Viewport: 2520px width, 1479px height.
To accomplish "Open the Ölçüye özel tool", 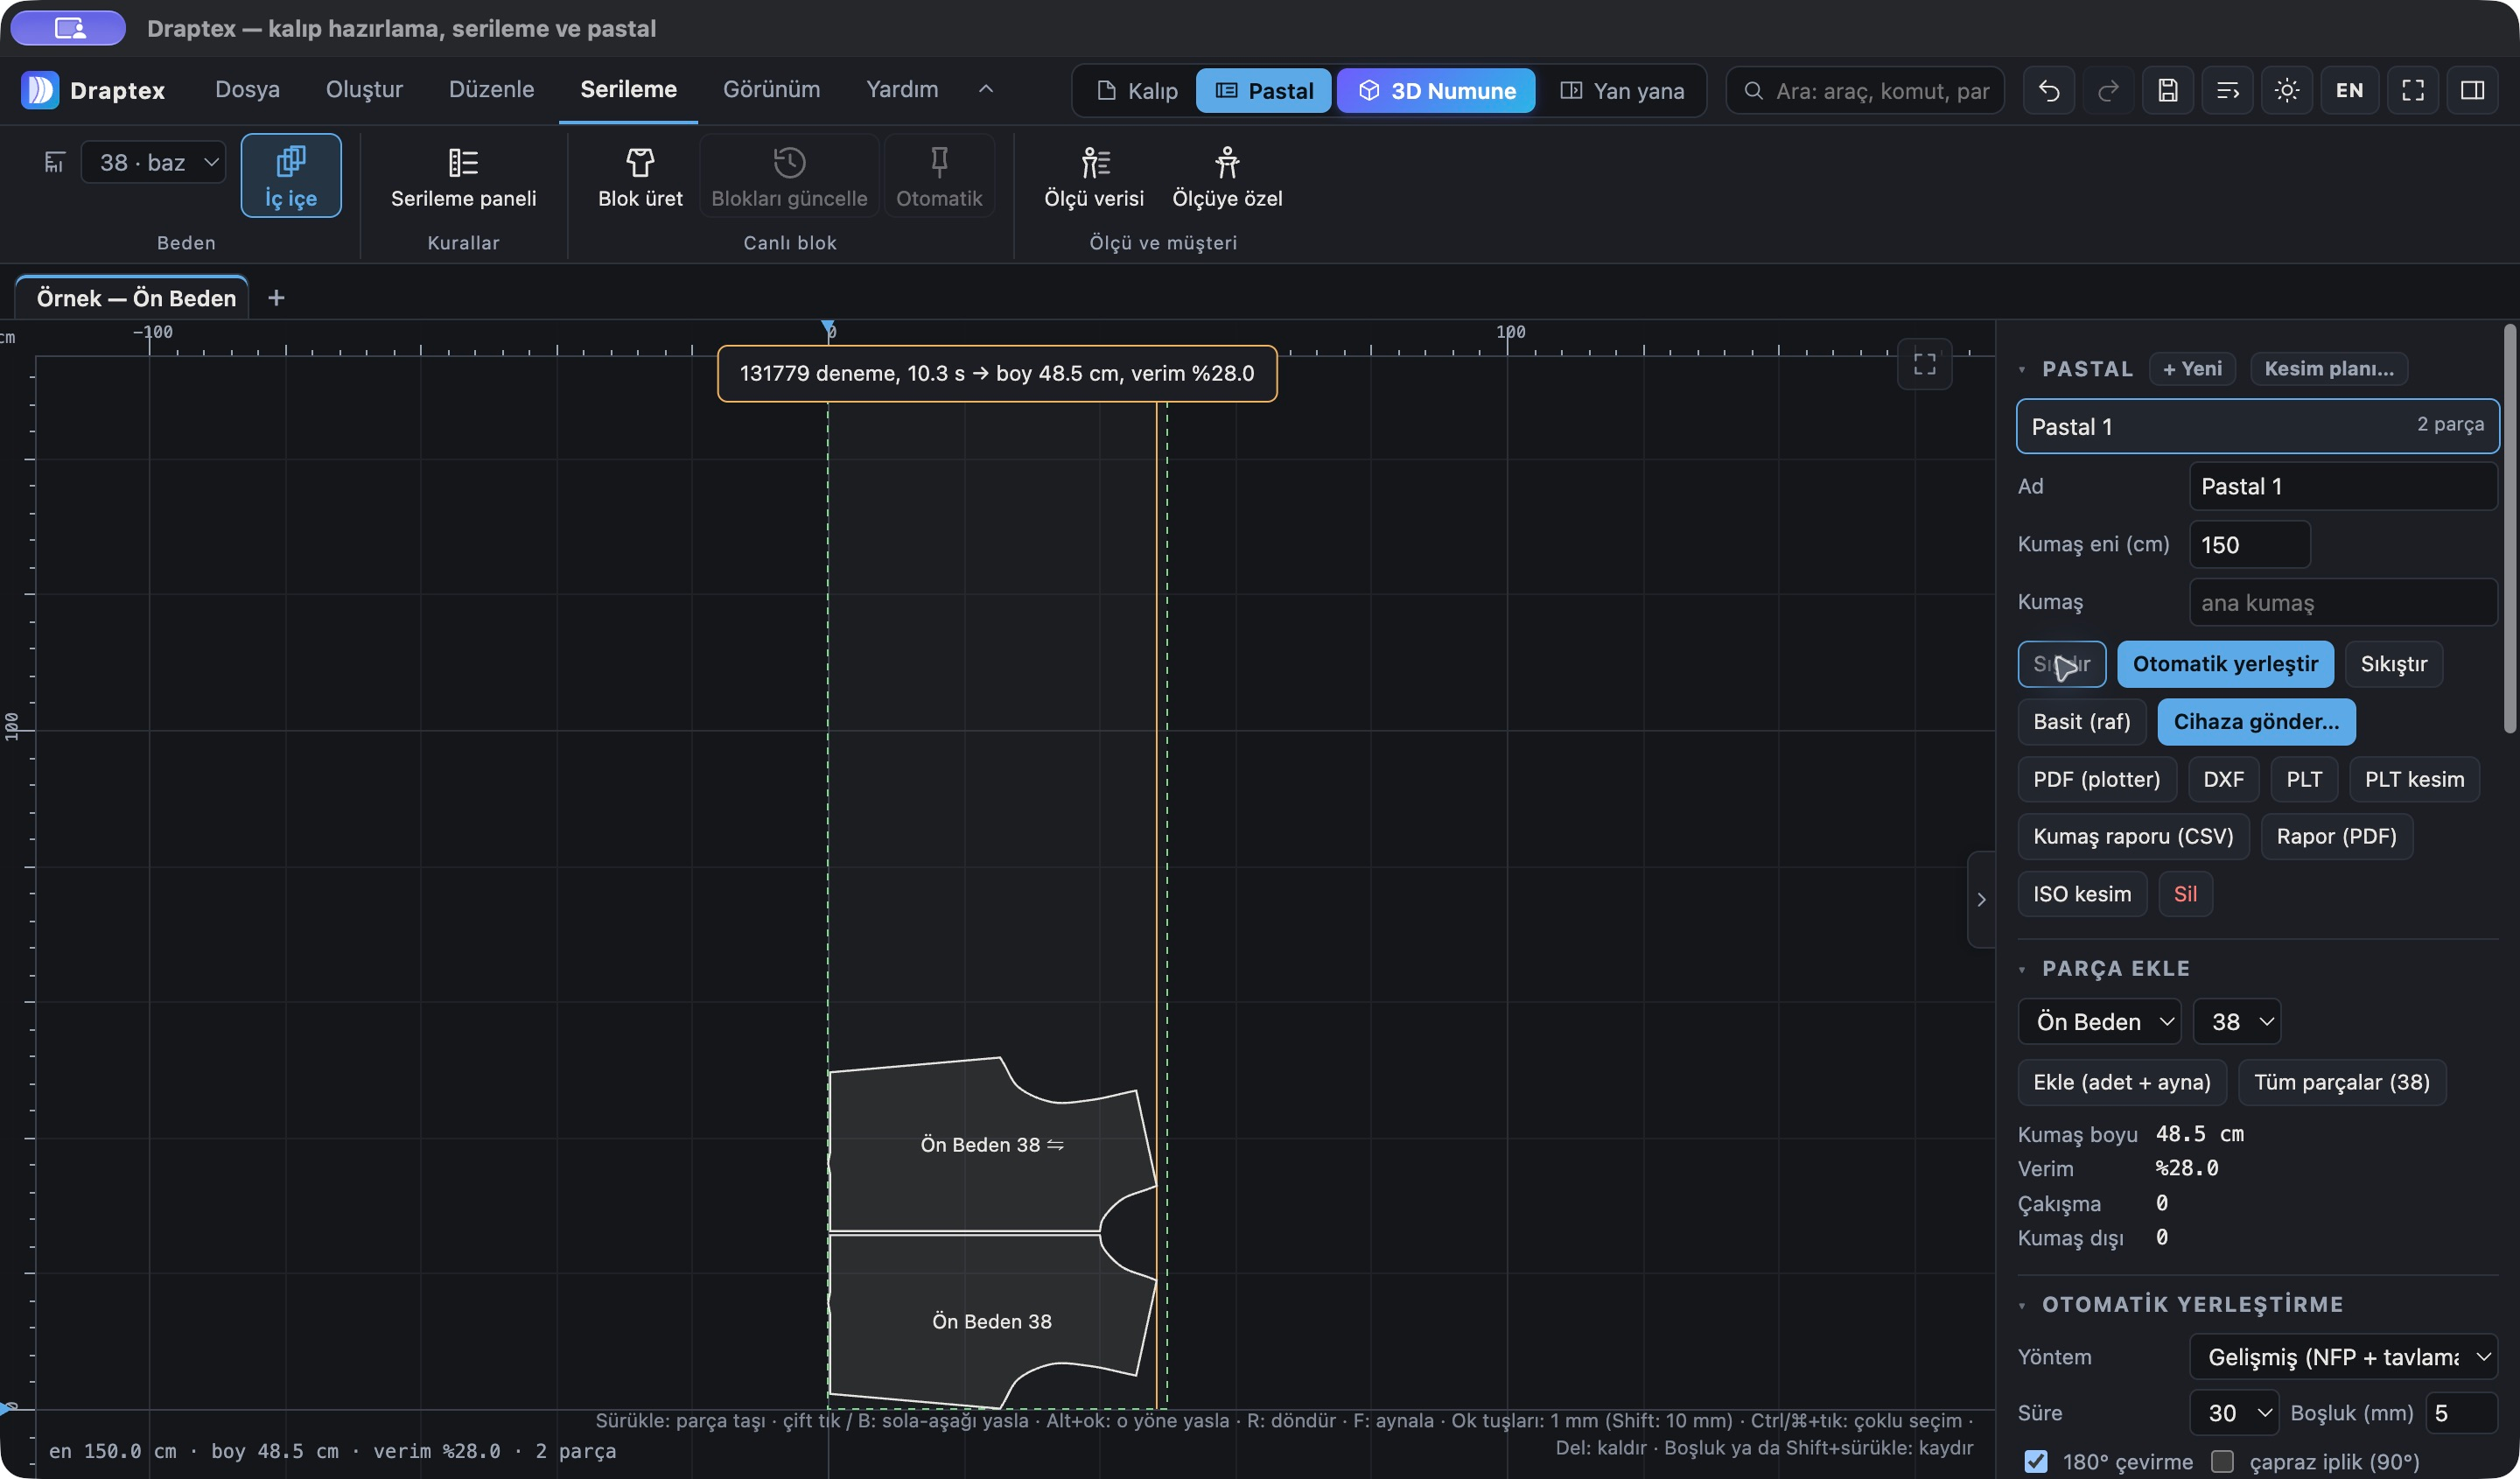I will pyautogui.click(x=1227, y=177).
